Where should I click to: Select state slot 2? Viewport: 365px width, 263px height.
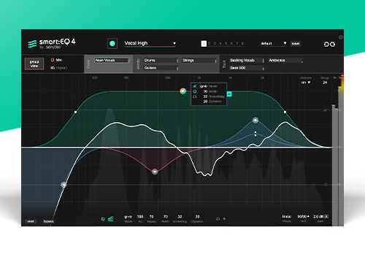tap(210, 44)
